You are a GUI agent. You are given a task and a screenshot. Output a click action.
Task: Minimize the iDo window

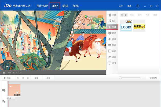(x=145, y=6)
